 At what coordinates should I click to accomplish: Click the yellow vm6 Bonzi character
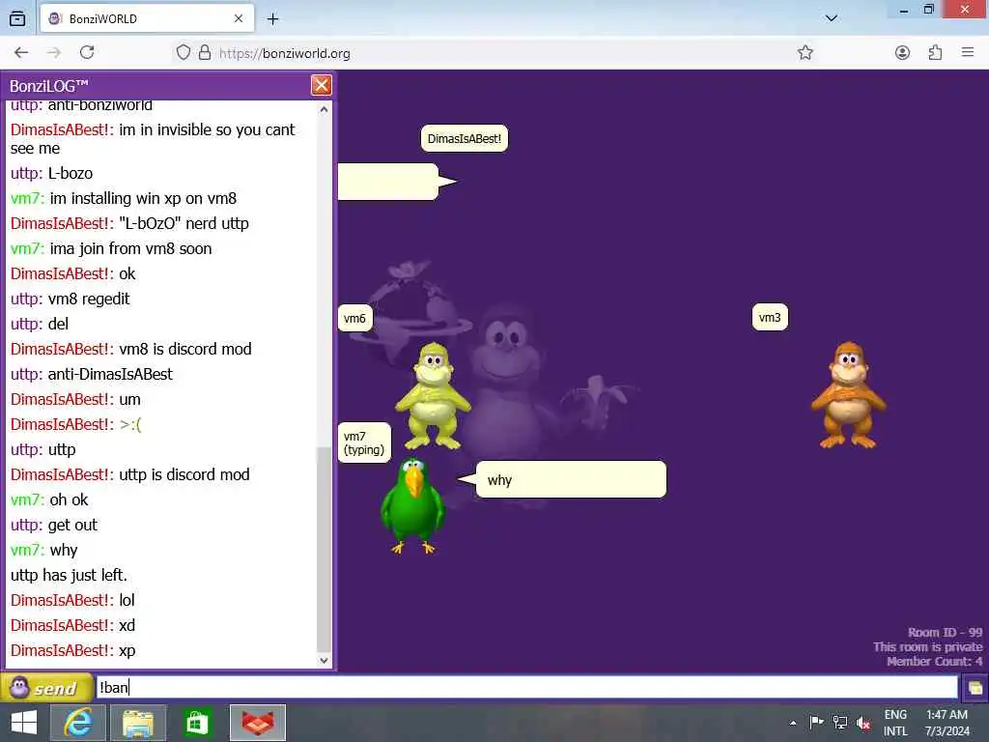[x=434, y=395]
